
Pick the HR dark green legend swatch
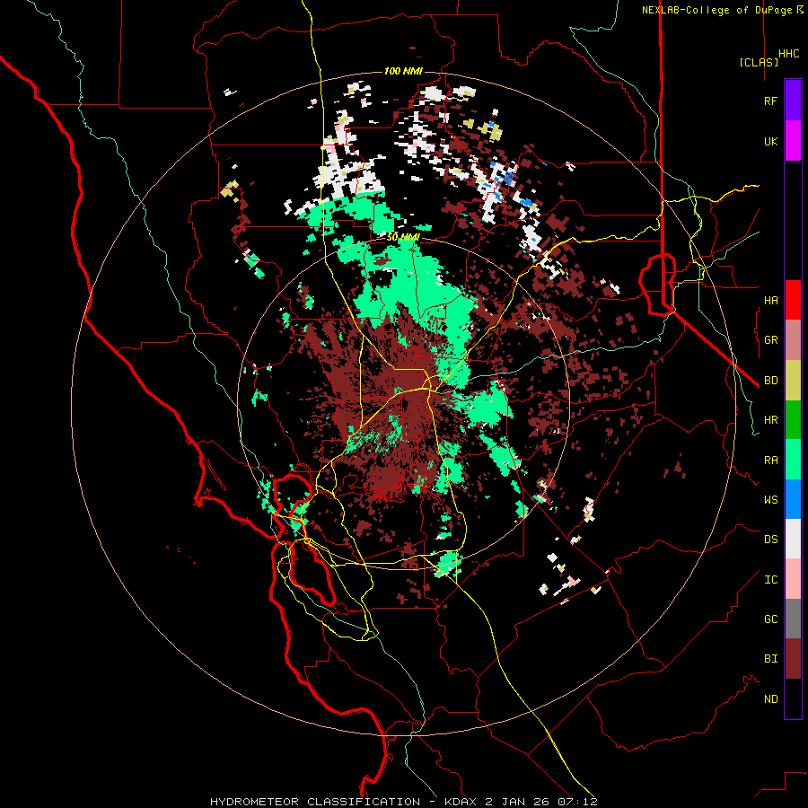click(x=793, y=420)
